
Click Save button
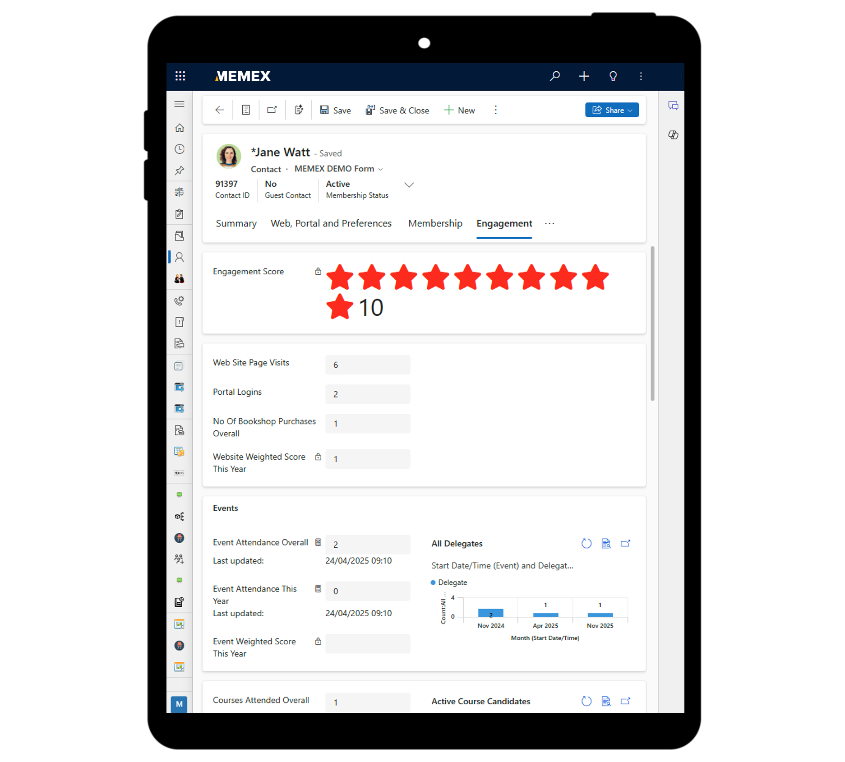coord(335,110)
